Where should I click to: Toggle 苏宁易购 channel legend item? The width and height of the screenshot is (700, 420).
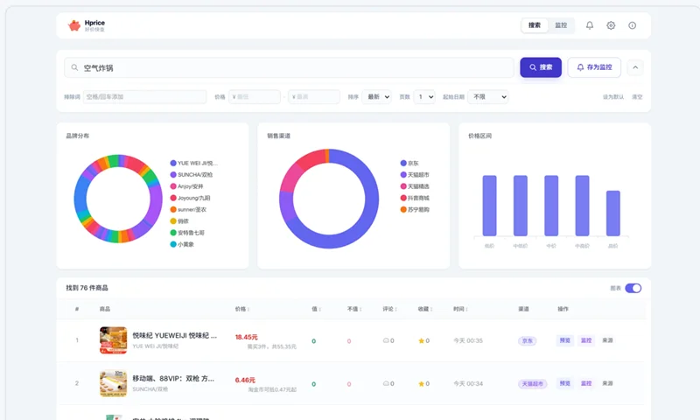pos(415,209)
